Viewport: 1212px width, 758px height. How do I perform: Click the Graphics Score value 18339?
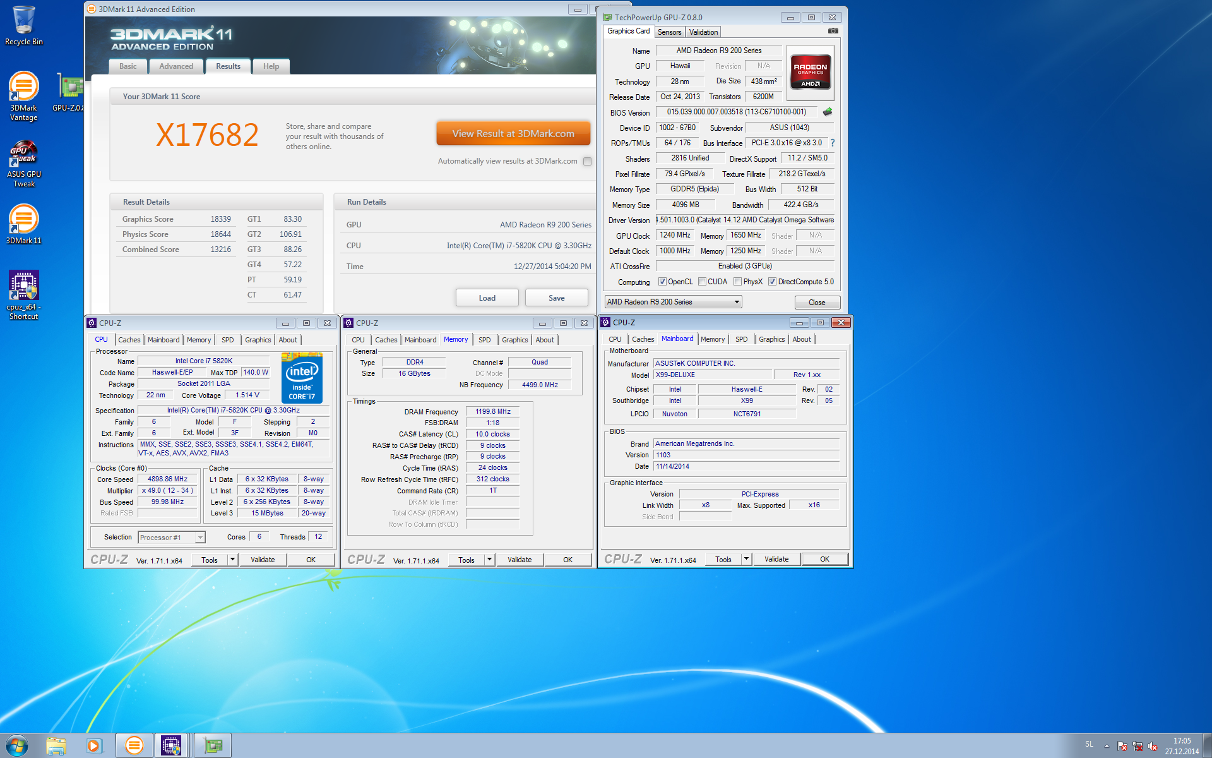[x=220, y=219]
